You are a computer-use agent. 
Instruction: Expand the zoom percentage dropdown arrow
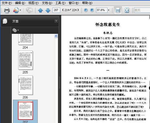[x=108, y=10]
